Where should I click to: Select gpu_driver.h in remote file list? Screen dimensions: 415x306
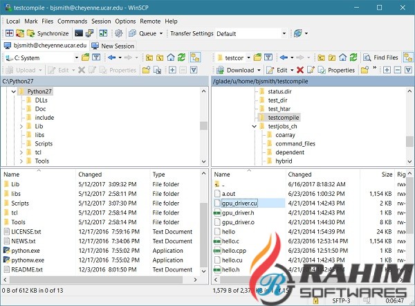[238, 213]
